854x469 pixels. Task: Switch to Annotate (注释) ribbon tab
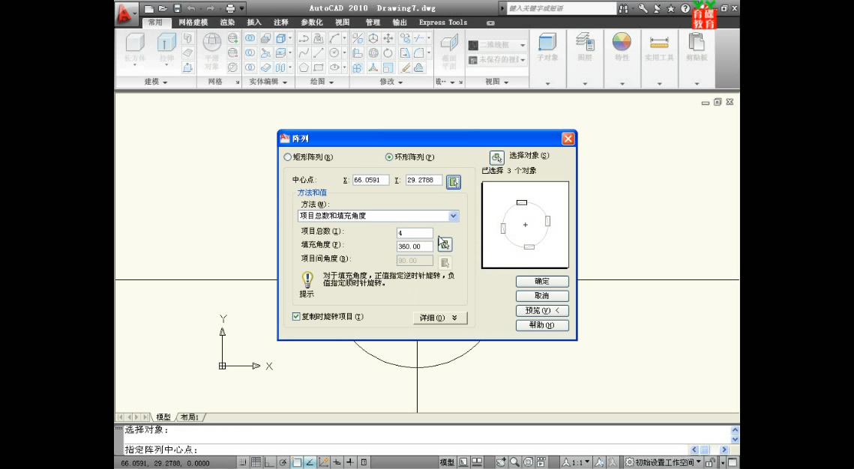(x=281, y=22)
